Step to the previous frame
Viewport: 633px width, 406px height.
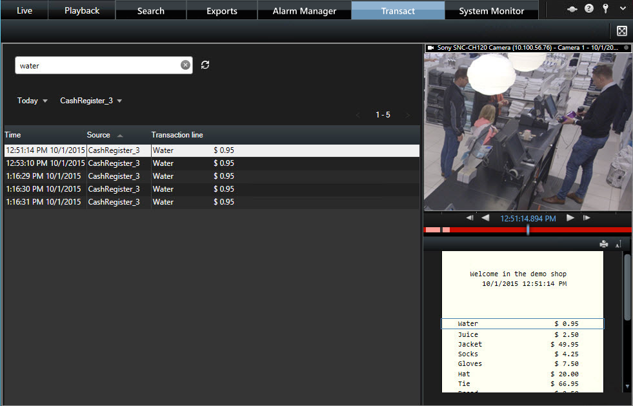point(470,218)
